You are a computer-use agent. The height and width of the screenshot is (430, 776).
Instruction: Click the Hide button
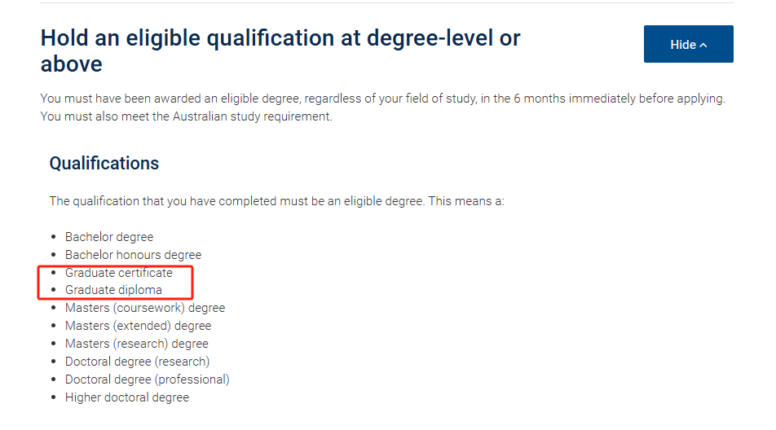click(688, 44)
